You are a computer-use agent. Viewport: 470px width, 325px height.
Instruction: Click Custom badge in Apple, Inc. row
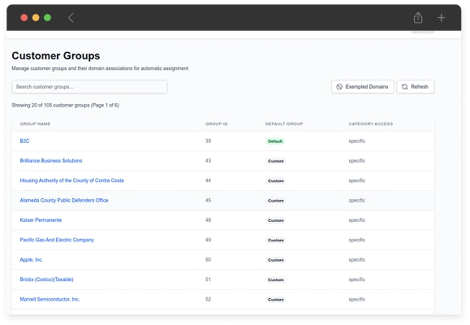pos(276,260)
